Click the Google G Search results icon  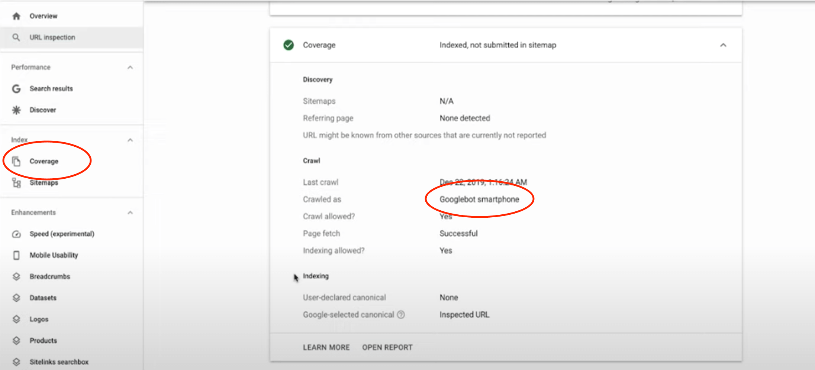(16, 89)
